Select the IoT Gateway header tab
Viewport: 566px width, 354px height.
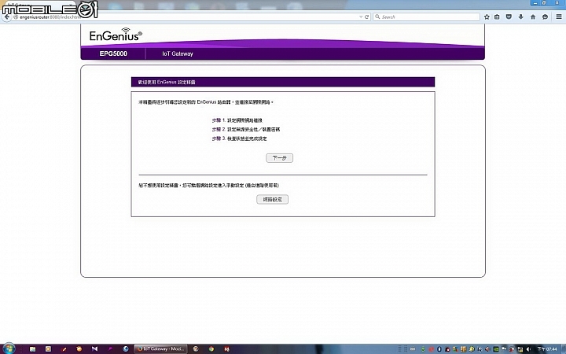pos(178,53)
